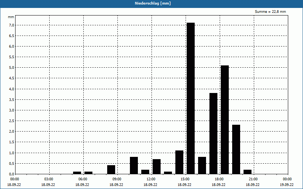Select the 06:00 time label
Viewport: 303px width, 189px height.
tap(83, 179)
